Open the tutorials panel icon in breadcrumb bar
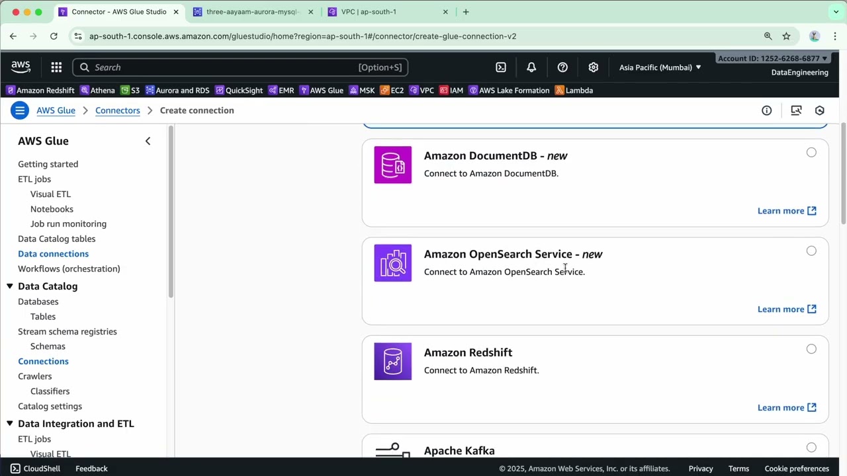This screenshot has height=476, width=847. (796, 110)
